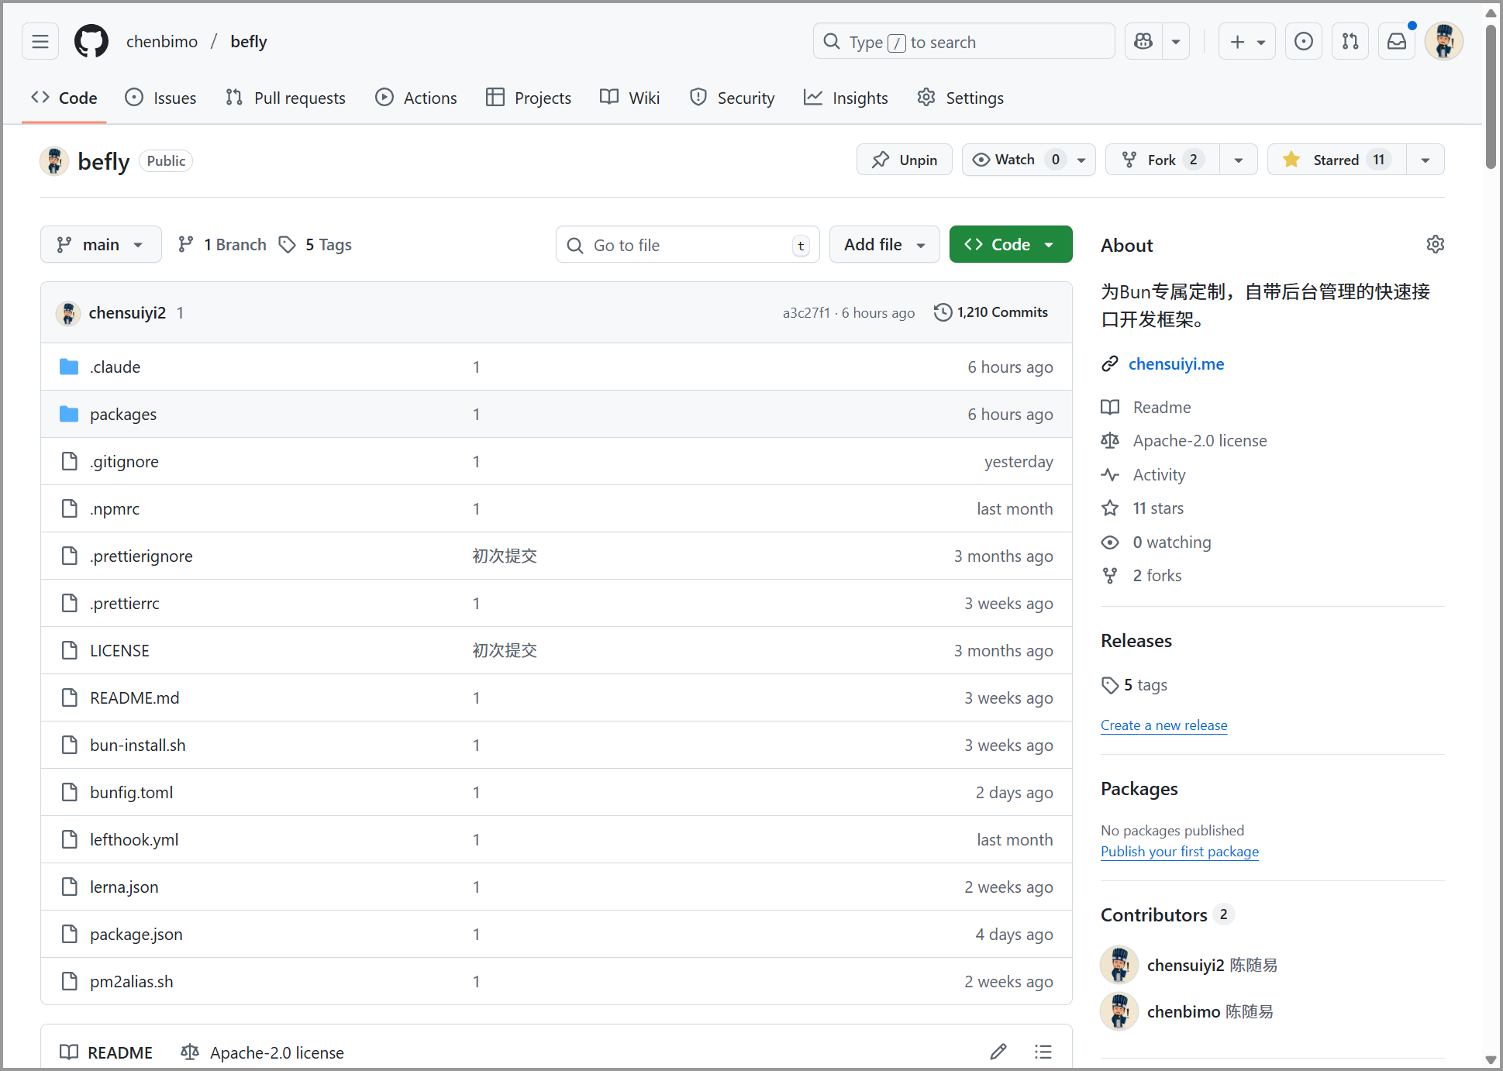Toggle the Unpin repository button
1503x1071 pixels.
point(904,160)
